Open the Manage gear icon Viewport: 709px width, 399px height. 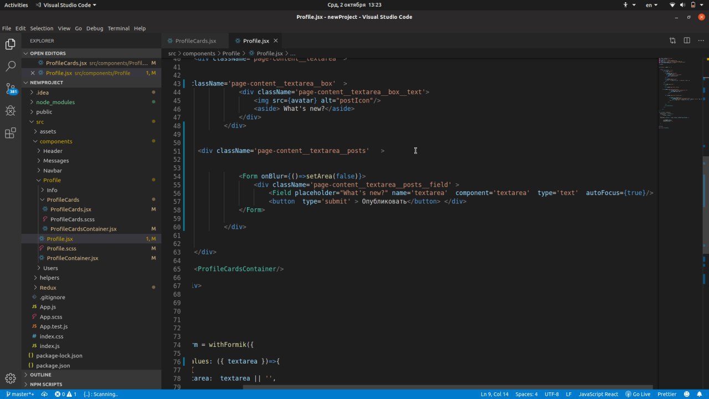tap(11, 378)
